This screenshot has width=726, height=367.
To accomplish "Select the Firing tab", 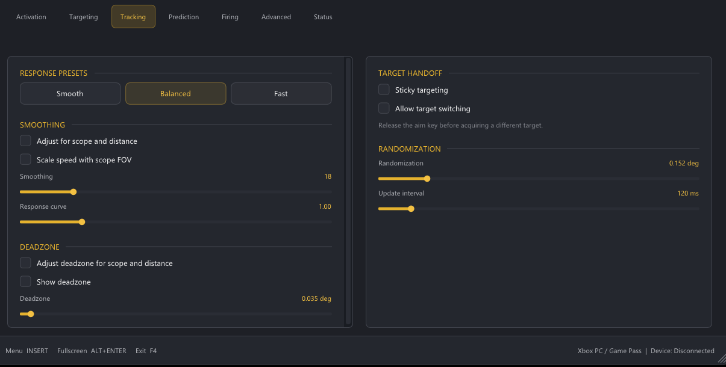I will tap(230, 17).
